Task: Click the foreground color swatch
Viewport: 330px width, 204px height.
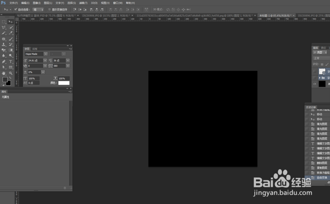Action: point(5,80)
